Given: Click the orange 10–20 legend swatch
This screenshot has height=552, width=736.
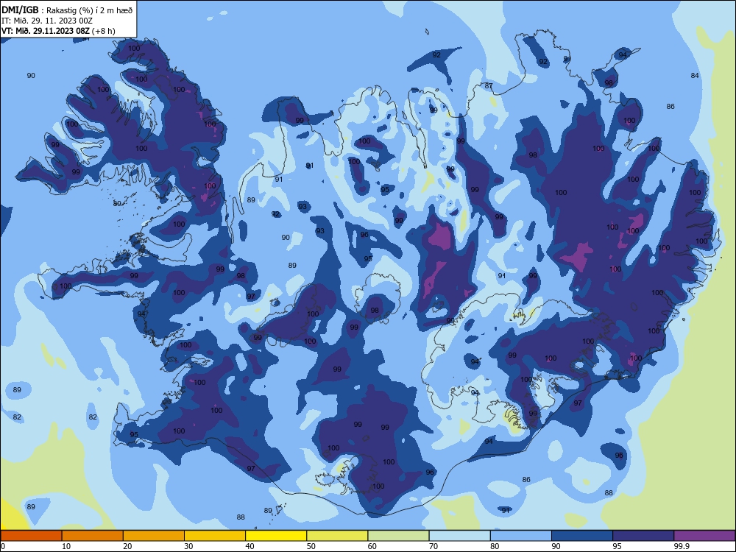Looking at the screenshot, I should click(x=93, y=536).
